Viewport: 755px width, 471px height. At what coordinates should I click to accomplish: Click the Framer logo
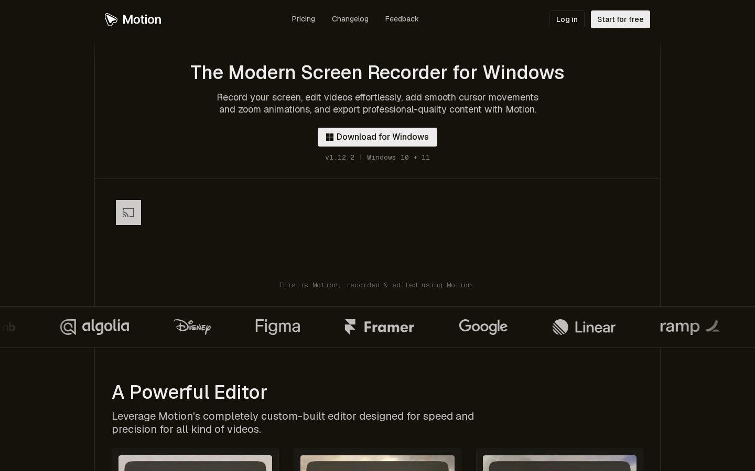click(x=379, y=327)
